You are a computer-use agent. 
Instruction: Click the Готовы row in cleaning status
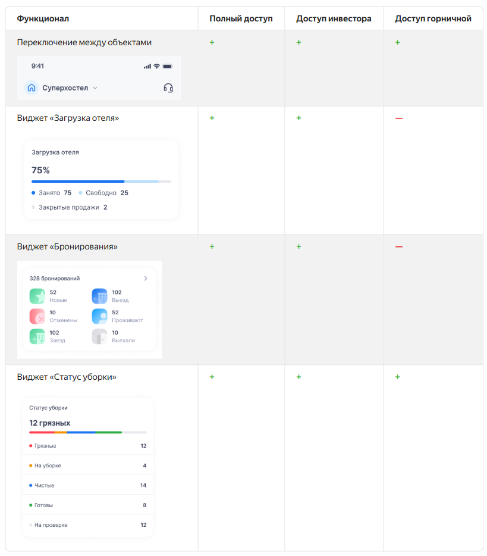click(88, 505)
